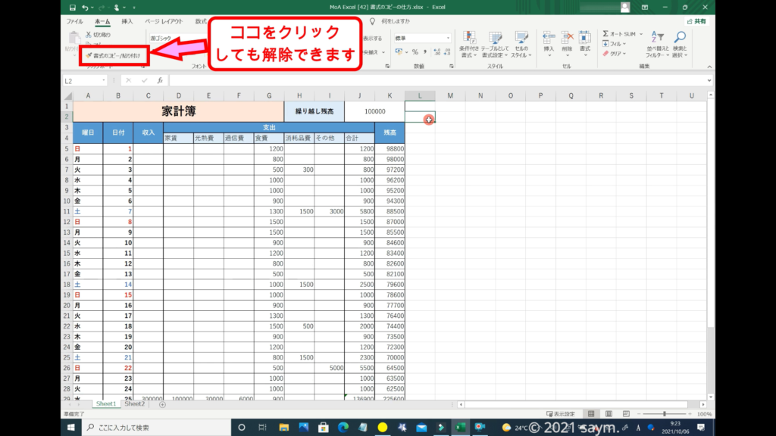Switch to Normal view in status bar
Image resolution: width=776 pixels, height=436 pixels.
(x=591, y=414)
